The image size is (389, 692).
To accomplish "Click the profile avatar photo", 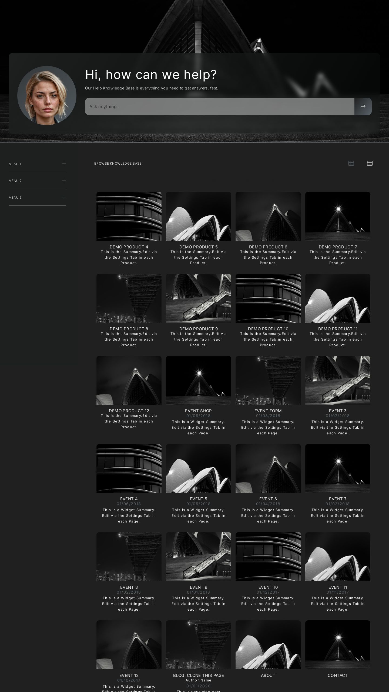I will pyautogui.click(x=47, y=95).
